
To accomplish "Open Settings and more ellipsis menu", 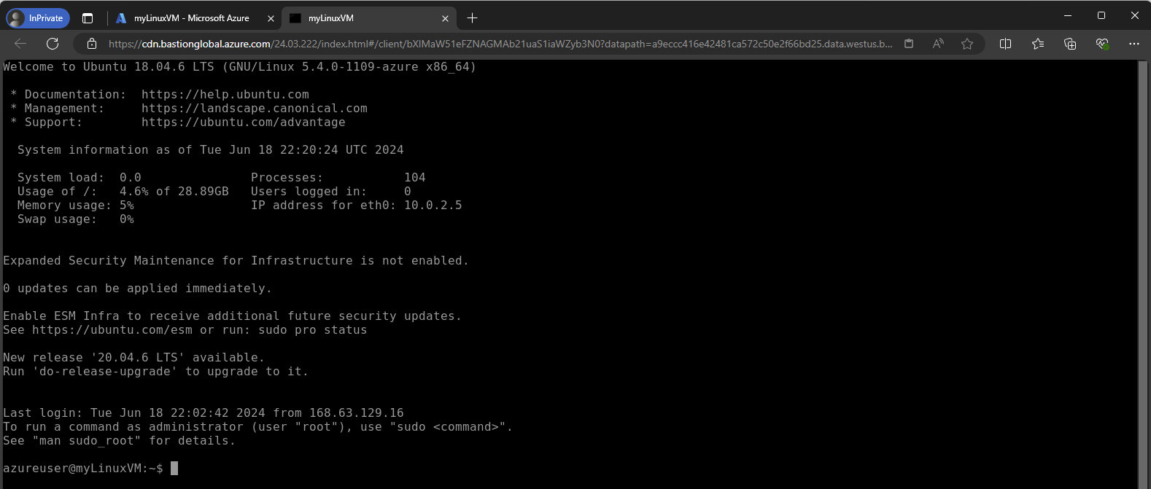I will 1133,44.
